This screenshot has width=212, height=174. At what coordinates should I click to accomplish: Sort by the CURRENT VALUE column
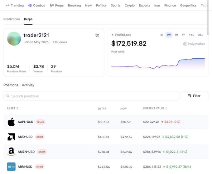[x=155, y=108]
